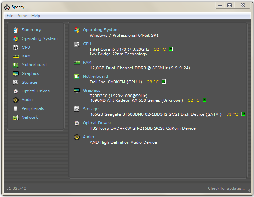Viewport: 254px width, 197px height.
Task: Click AMD High Definition Audio Device text
Action: [x=123, y=142]
